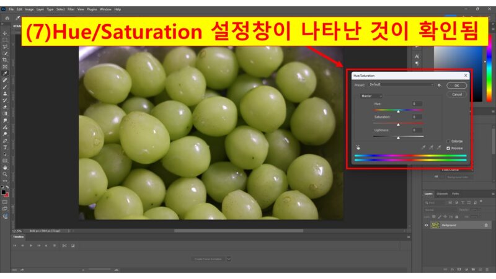Select the Gradient tool

tap(5, 113)
